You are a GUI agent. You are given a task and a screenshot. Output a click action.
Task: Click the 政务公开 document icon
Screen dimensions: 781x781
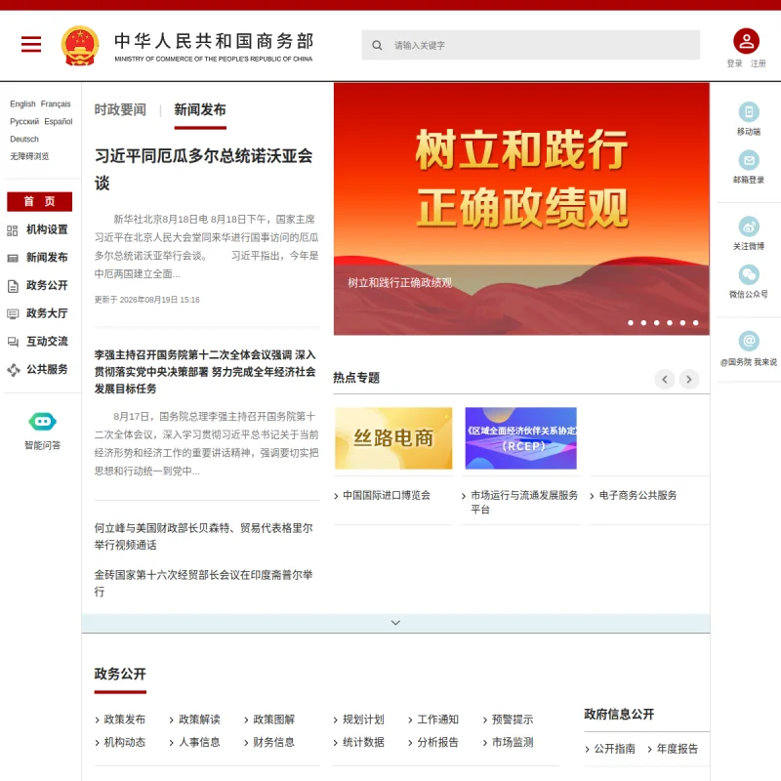(13, 286)
